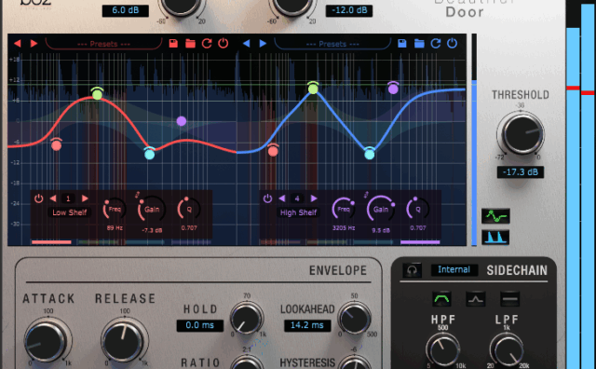Open the blue preset folder icon
Image resolution: width=596 pixels, height=369 pixels.
coord(419,44)
